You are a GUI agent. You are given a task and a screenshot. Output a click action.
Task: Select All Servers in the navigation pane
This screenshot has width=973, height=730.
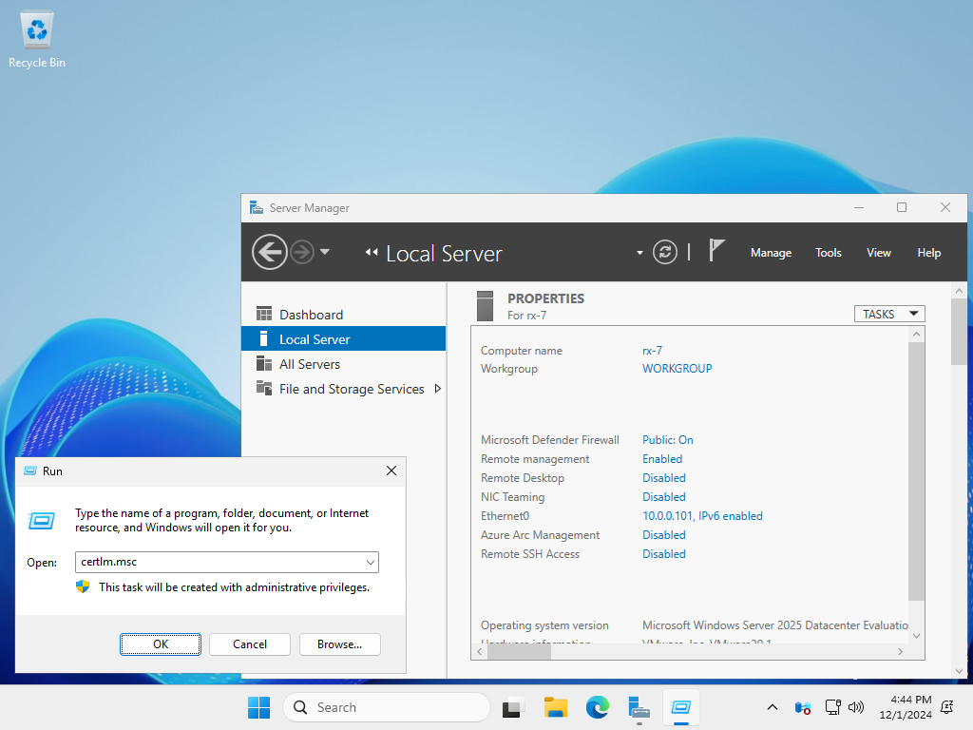(343, 364)
